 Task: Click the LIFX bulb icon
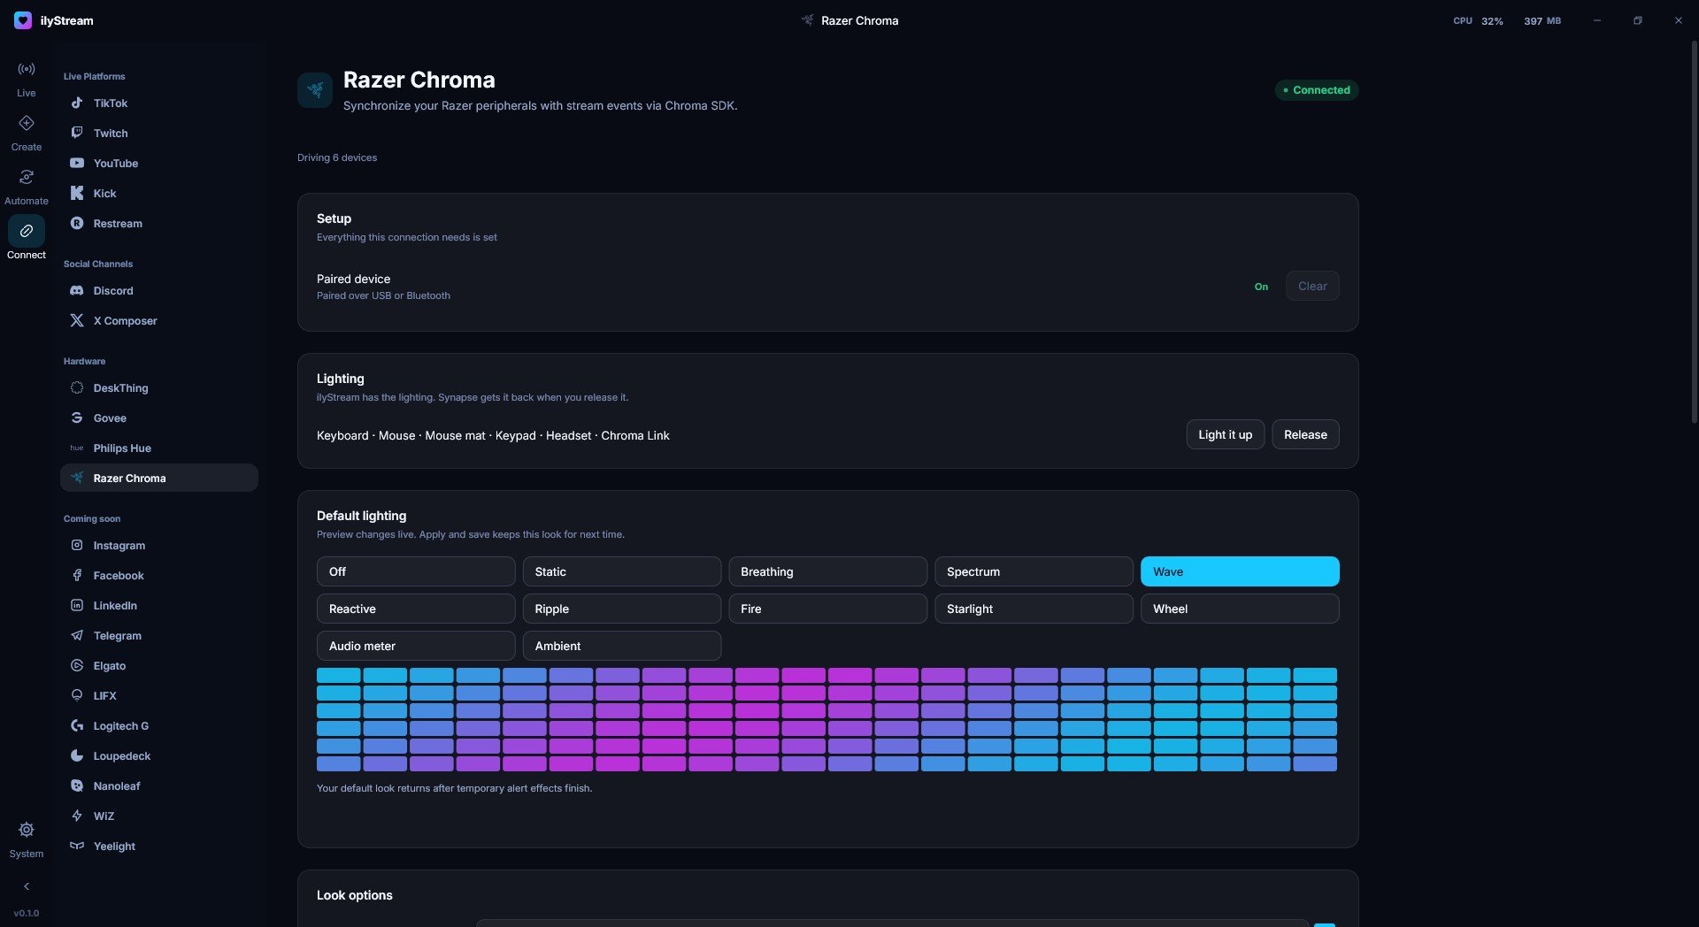(77, 695)
